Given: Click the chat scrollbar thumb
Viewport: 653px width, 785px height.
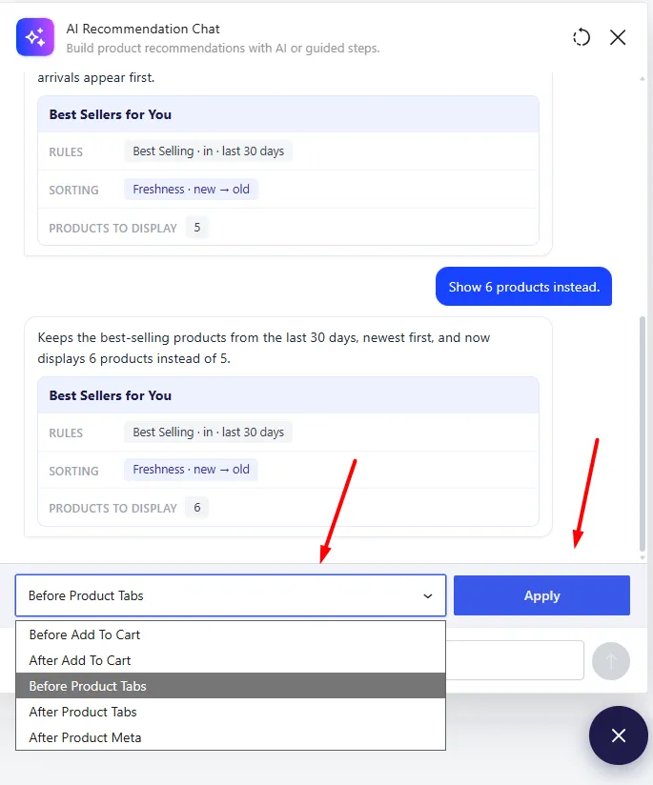Looking at the screenshot, I should pyautogui.click(x=643, y=433).
